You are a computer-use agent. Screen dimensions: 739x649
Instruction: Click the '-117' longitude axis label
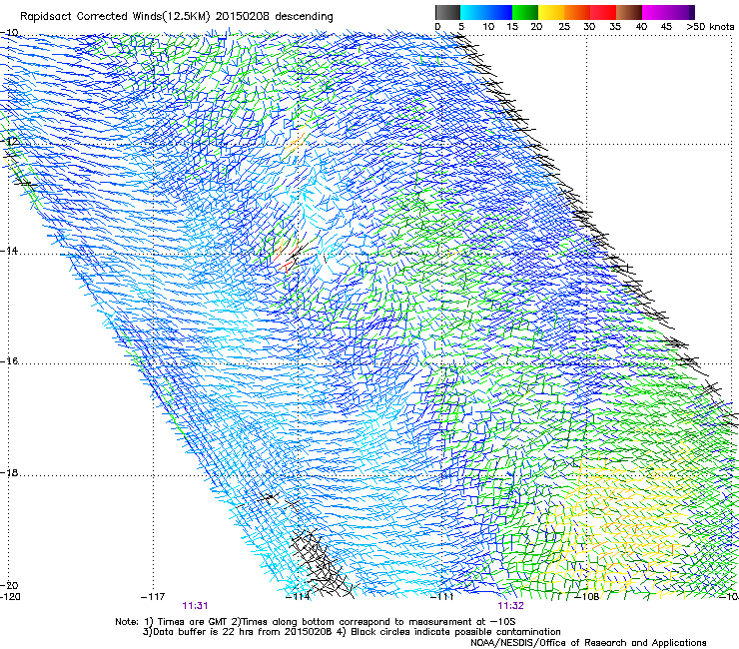pos(153,597)
